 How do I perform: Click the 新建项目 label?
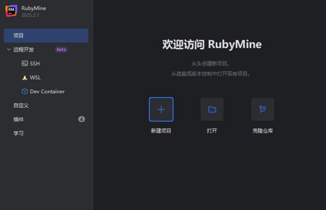(x=161, y=131)
